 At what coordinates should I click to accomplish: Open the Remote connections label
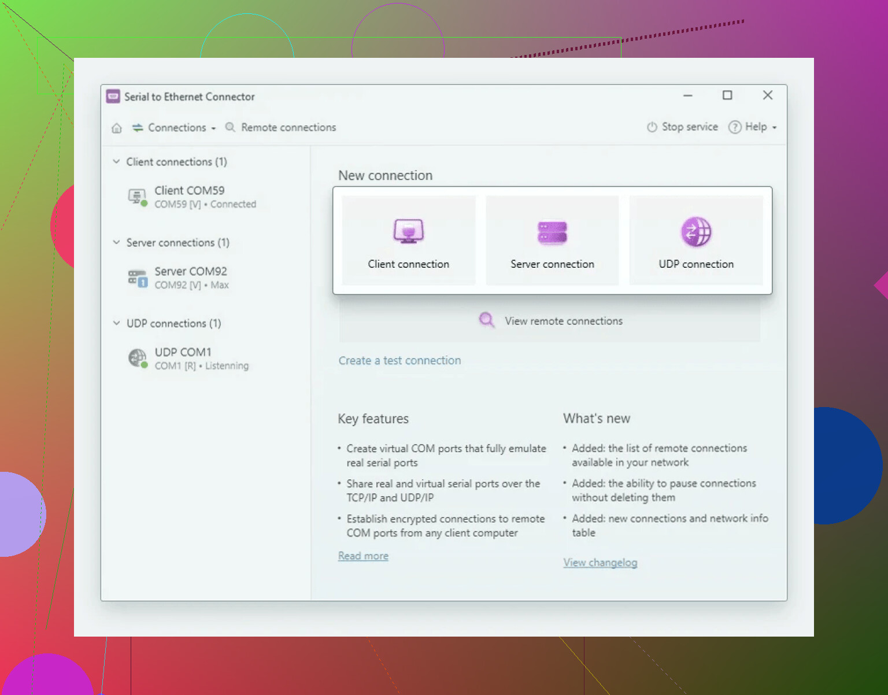(288, 127)
